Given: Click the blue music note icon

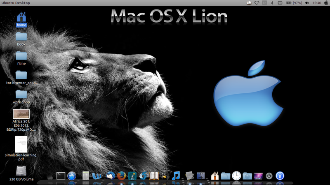Looking at the screenshot, I should point(176,176).
